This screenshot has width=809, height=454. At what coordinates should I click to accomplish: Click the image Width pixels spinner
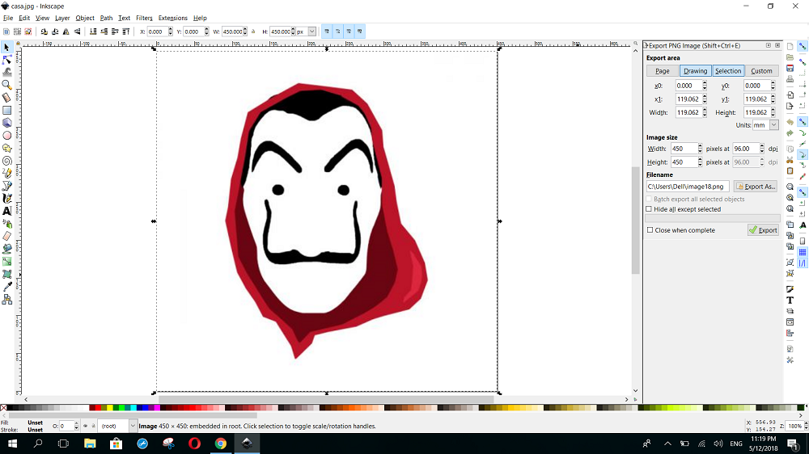(x=700, y=149)
